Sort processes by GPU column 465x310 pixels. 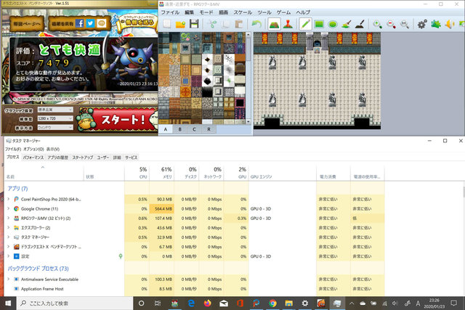tap(236, 173)
